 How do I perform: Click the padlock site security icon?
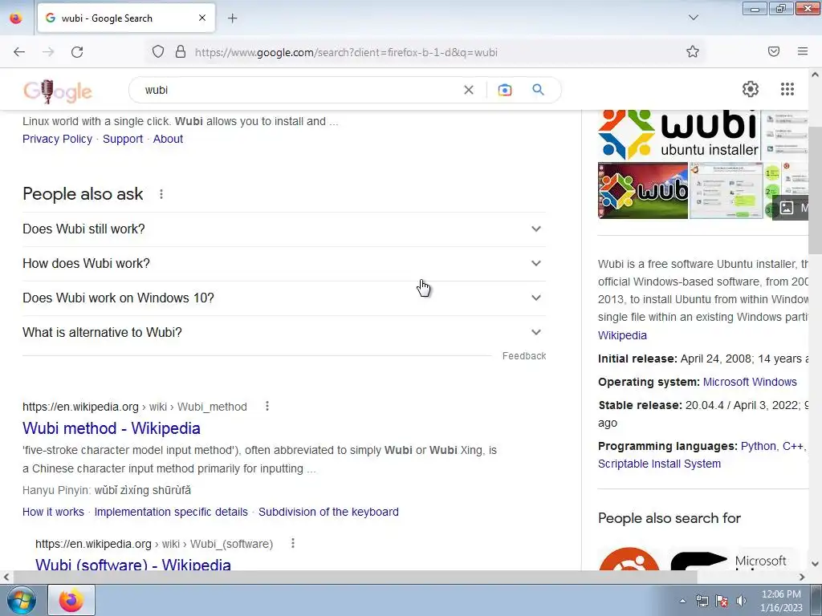pos(181,52)
